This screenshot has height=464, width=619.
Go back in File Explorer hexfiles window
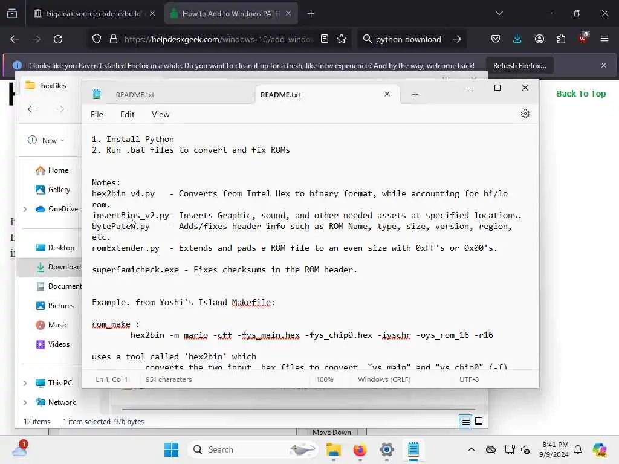tap(31, 109)
